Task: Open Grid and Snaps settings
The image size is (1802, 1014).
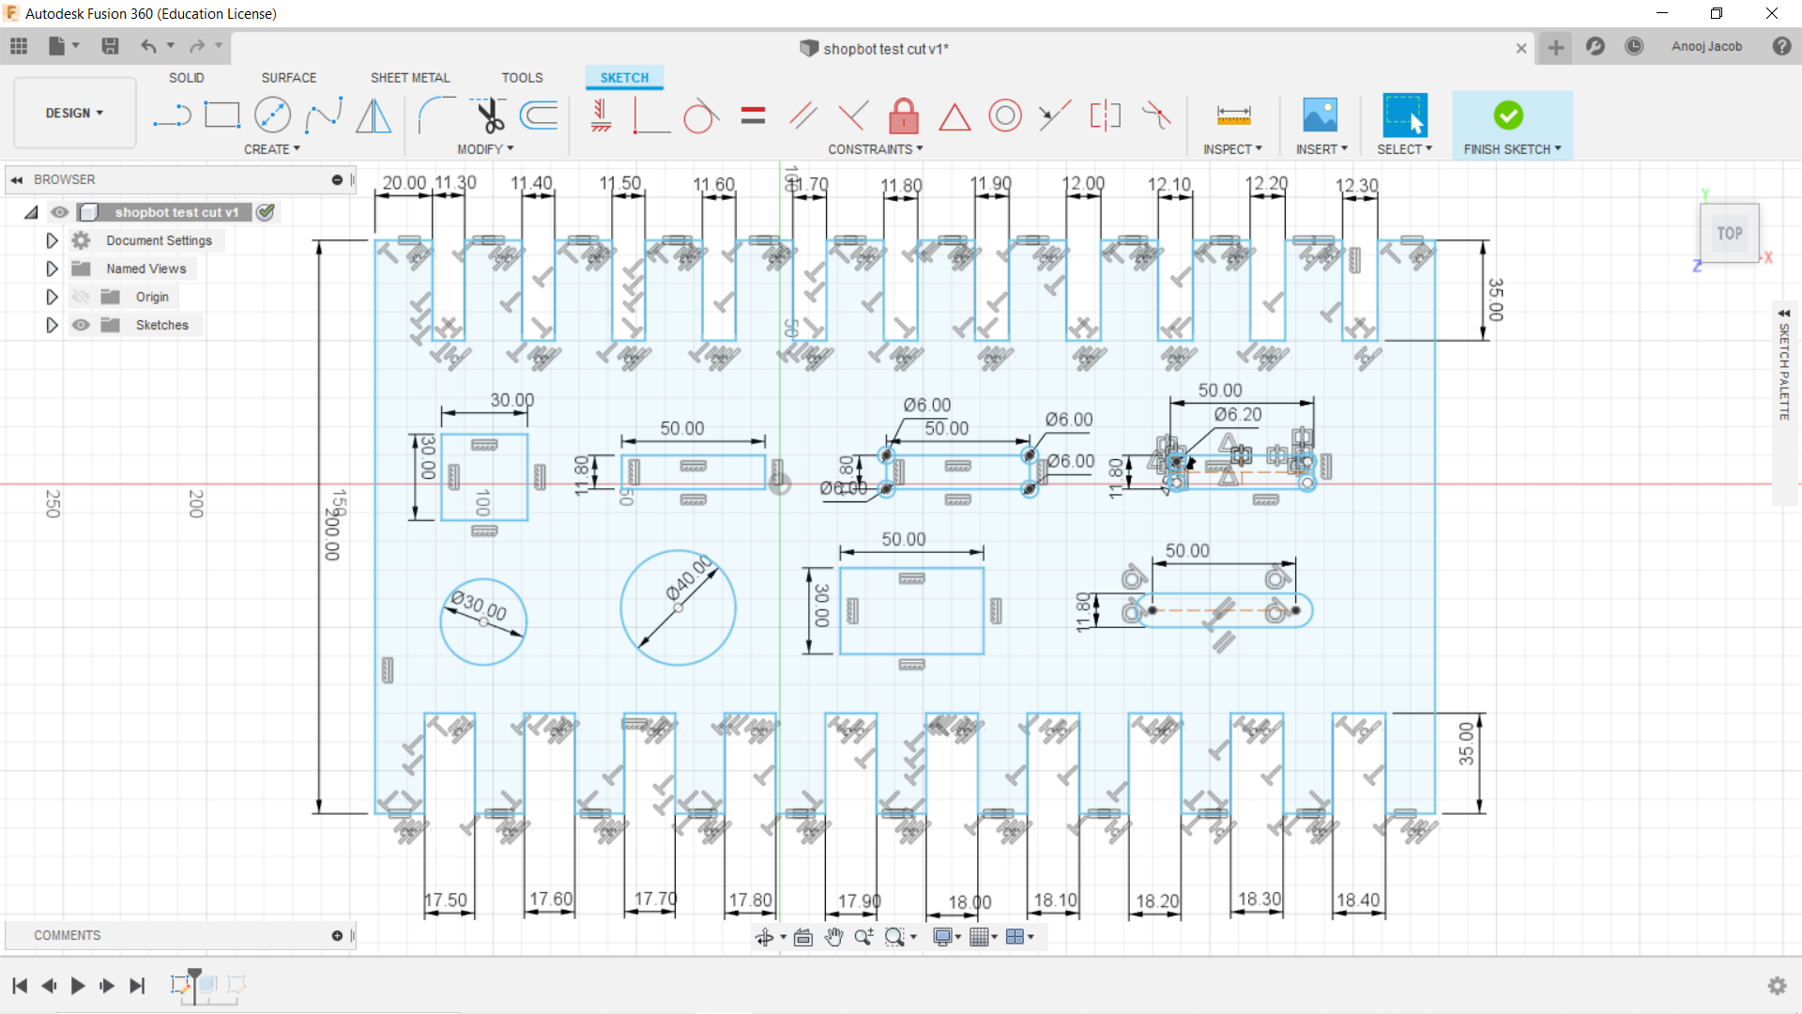Action: tap(983, 936)
